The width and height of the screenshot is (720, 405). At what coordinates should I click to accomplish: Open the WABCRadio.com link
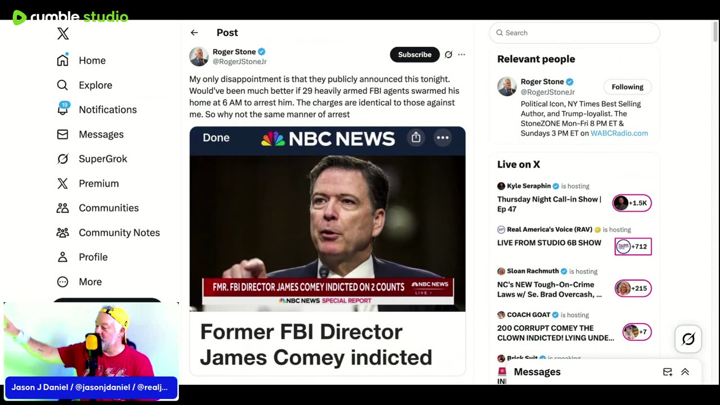(x=619, y=133)
